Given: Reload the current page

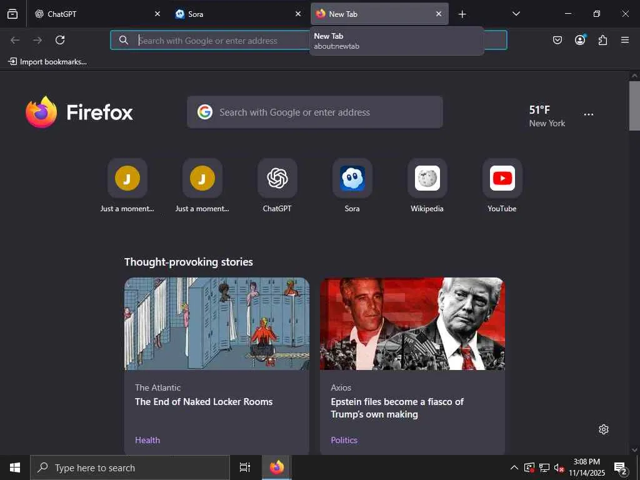Looking at the screenshot, I should [60, 40].
